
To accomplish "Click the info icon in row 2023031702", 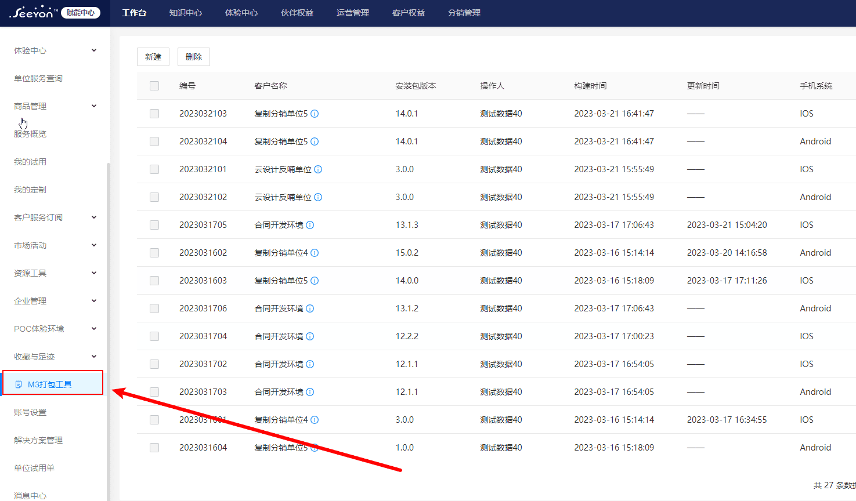I will 310,364.
